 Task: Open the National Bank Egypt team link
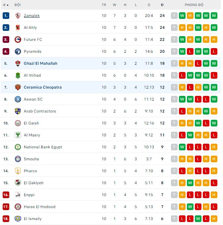tap(43, 147)
